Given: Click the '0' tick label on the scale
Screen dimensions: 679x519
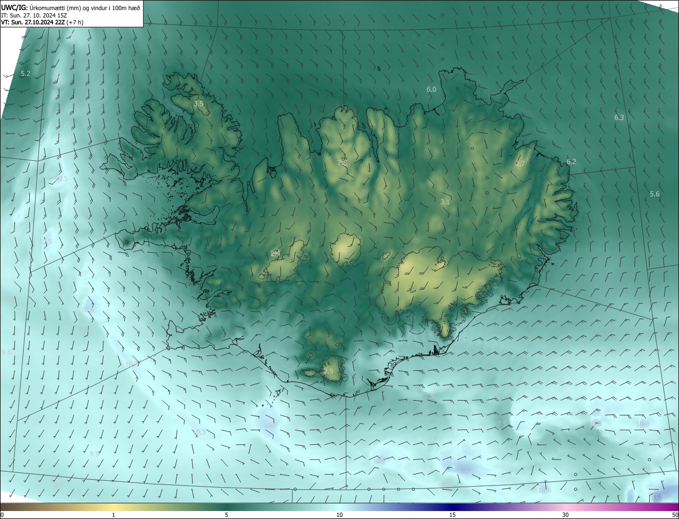Looking at the screenshot, I should click(2, 515).
